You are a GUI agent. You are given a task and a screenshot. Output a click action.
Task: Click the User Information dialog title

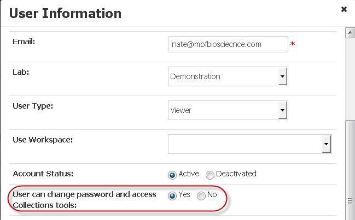tap(65, 13)
